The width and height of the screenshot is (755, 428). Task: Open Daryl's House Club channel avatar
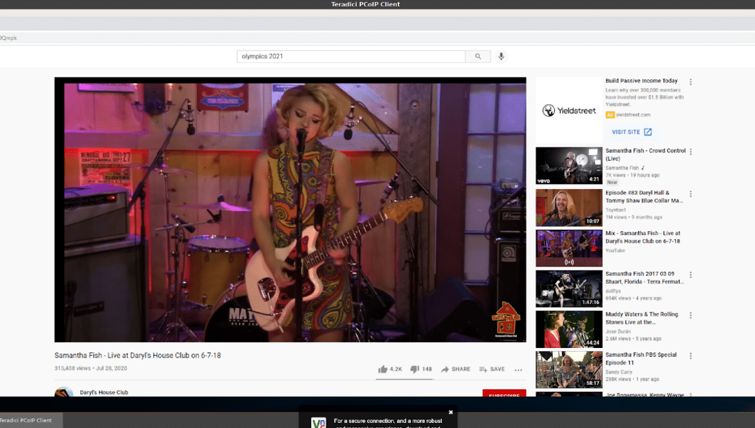pyautogui.click(x=64, y=392)
